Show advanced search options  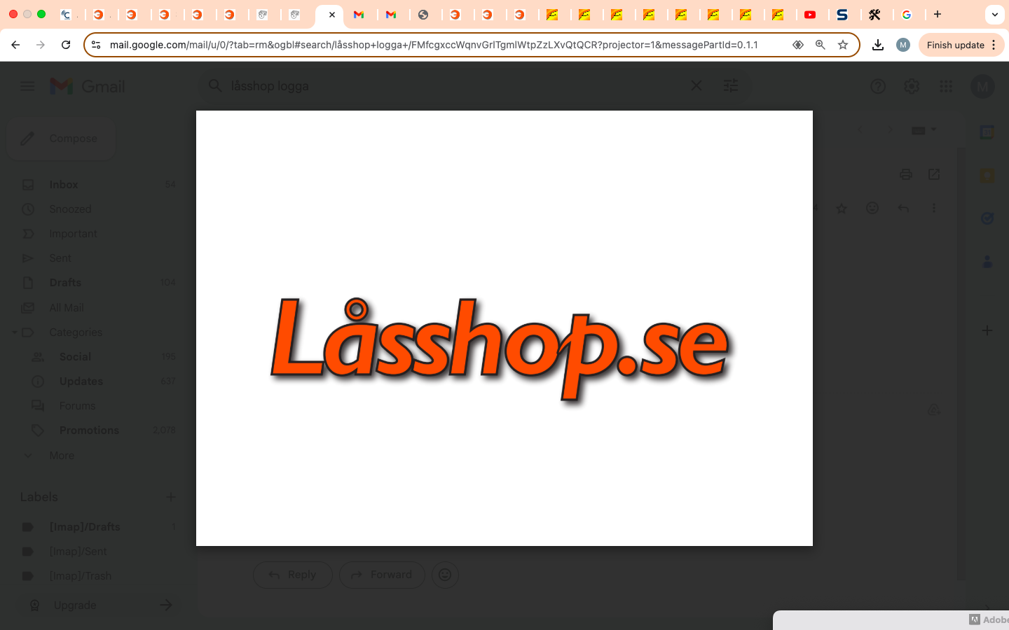click(x=731, y=85)
